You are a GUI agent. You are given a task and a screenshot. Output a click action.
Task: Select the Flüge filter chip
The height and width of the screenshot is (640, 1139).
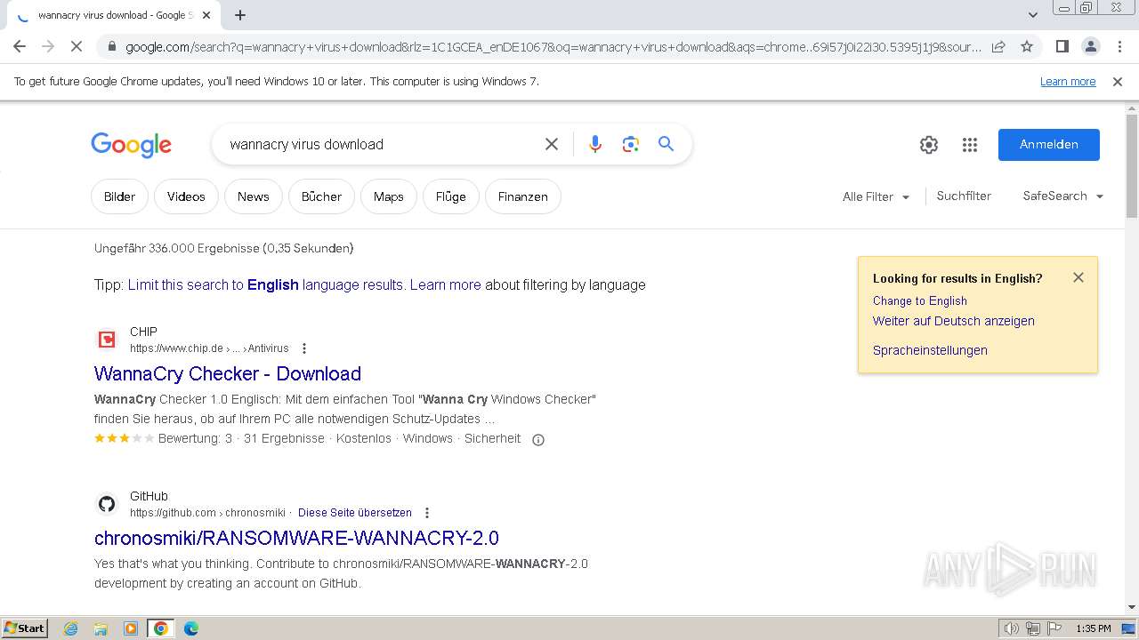click(450, 196)
